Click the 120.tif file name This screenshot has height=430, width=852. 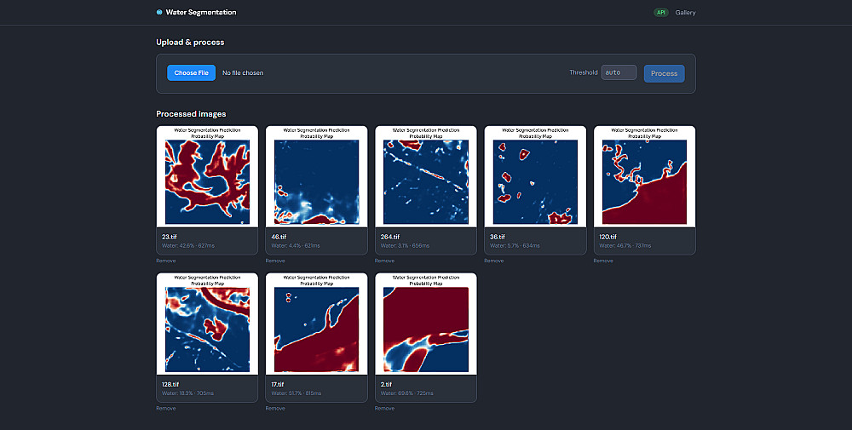[608, 237]
